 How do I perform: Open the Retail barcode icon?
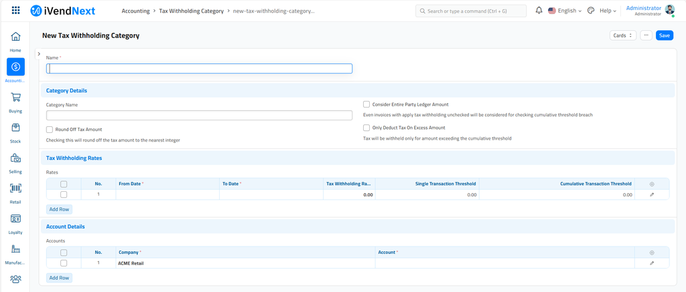(15, 188)
